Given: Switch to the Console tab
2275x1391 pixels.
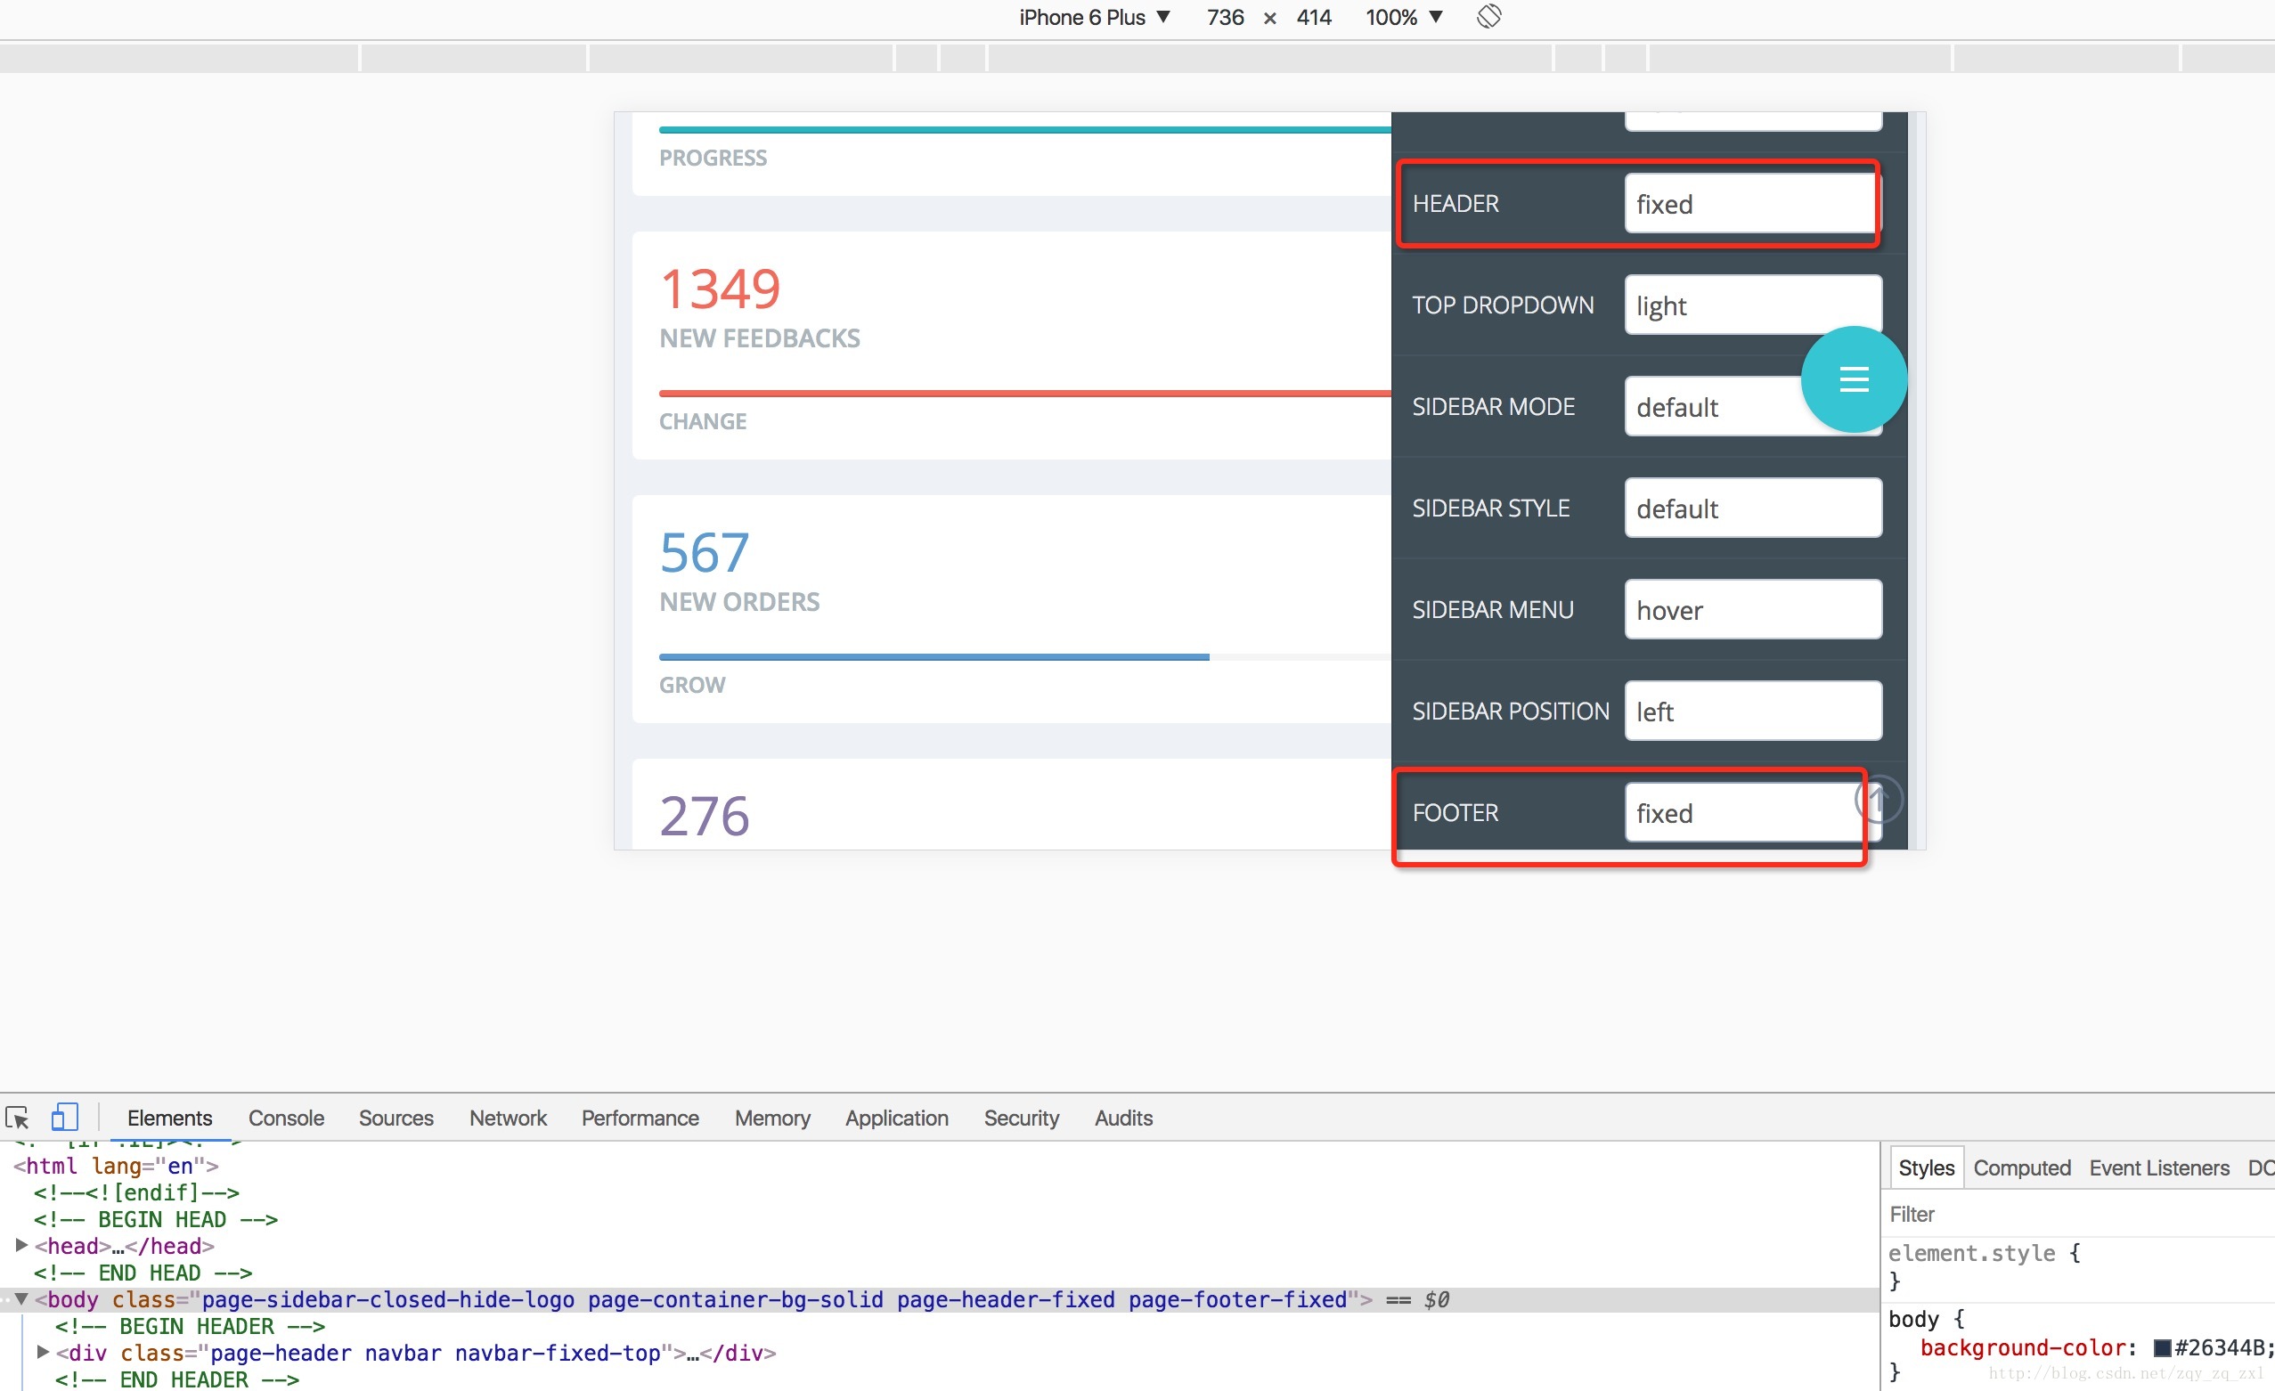Looking at the screenshot, I should coord(286,1118).
